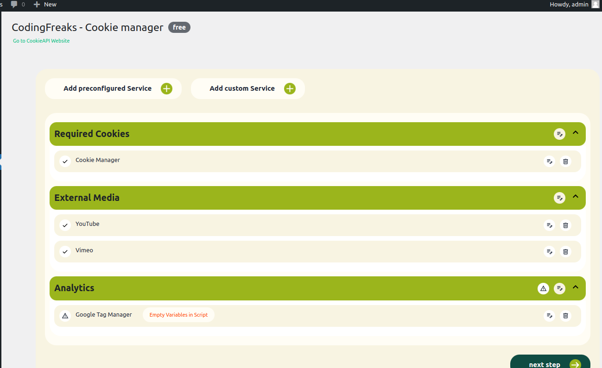
Task: Collapse the Required Cookies section
Action: [x=576, y=132]
